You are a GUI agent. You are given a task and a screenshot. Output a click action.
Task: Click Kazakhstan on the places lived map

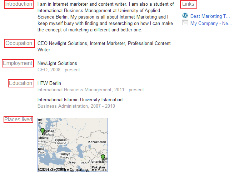(97, 142)
